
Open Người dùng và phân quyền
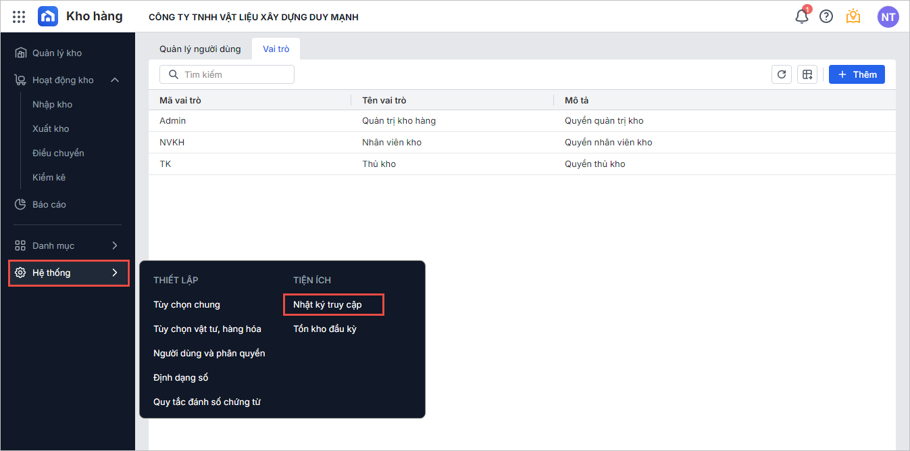(x=209, y=353)
